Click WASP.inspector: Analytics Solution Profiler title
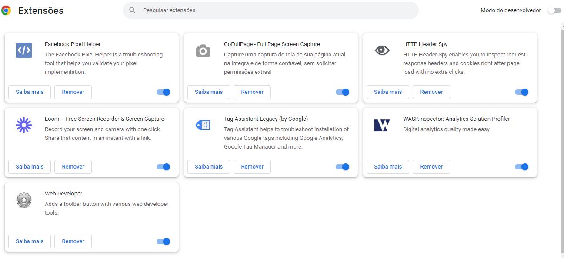564x258 pixels. (x=457, y=119)
